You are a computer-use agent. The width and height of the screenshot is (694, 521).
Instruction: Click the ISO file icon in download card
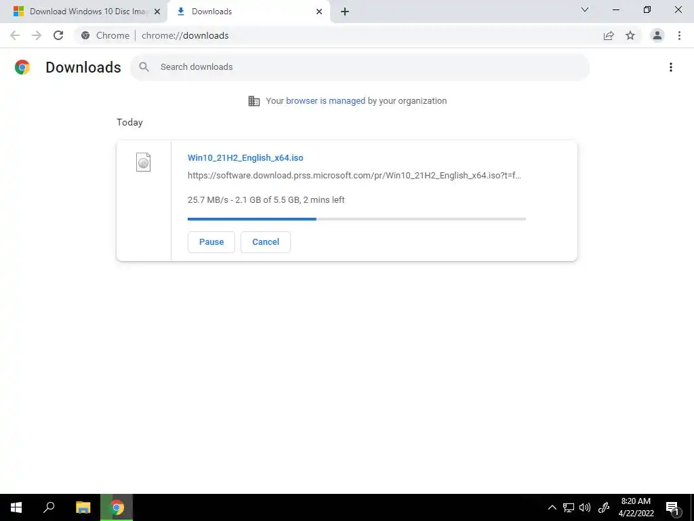click(144, 162)
